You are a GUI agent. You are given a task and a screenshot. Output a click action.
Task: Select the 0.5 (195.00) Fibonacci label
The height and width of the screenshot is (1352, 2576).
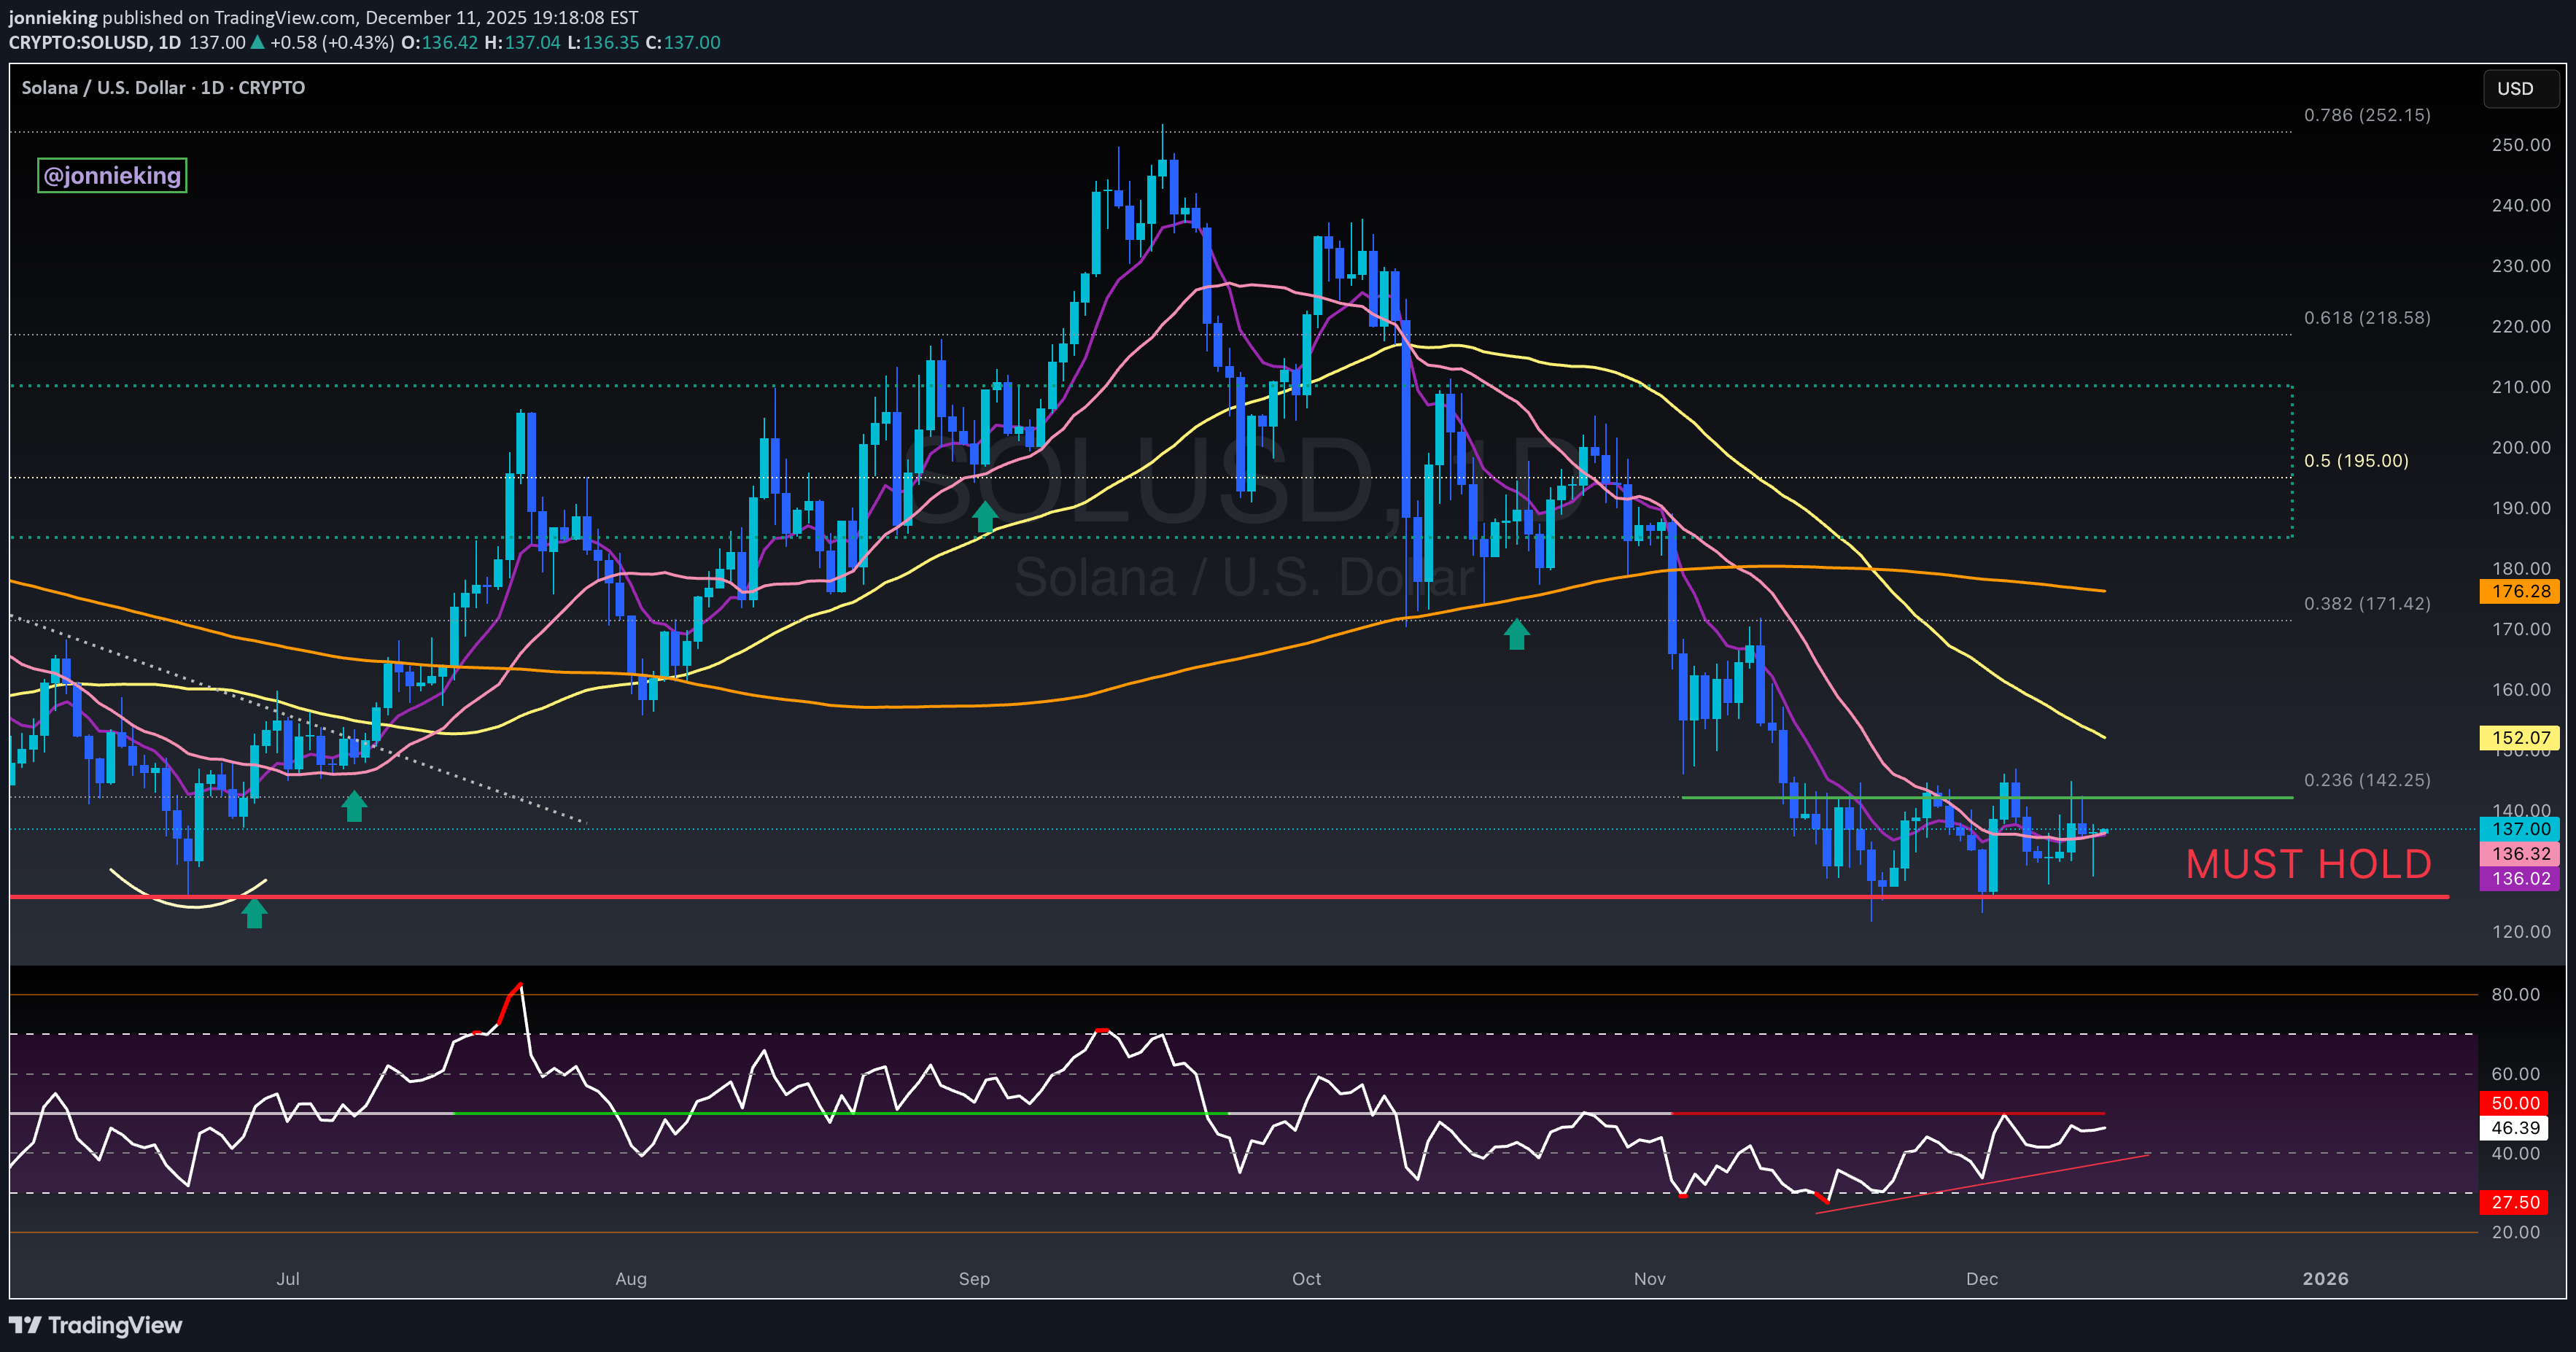click(x=2356, y=461)
